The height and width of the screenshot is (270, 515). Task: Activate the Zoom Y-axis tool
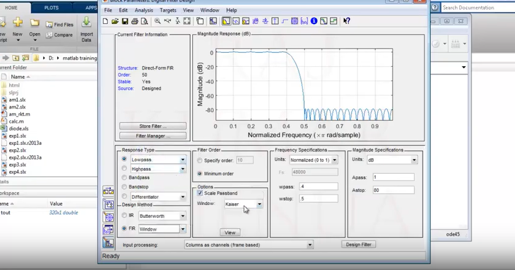point(177,21)
